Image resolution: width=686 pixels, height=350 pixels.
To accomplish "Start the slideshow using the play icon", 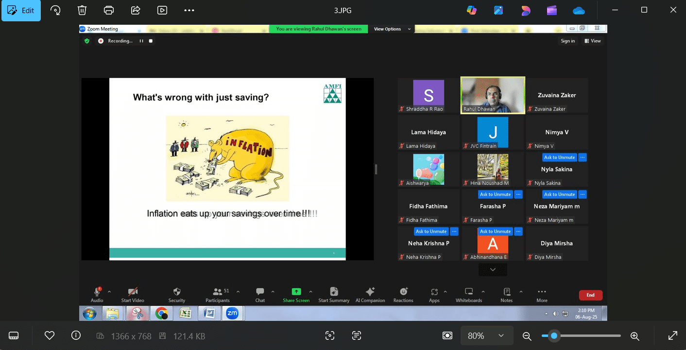I will tap(162, 10).
